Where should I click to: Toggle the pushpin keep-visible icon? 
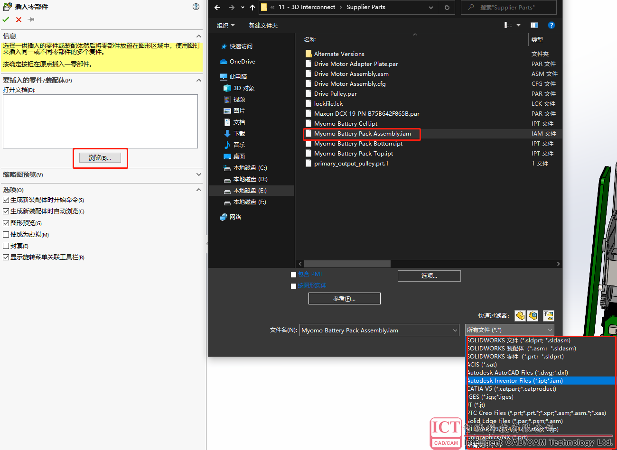(x=31, y=19)
